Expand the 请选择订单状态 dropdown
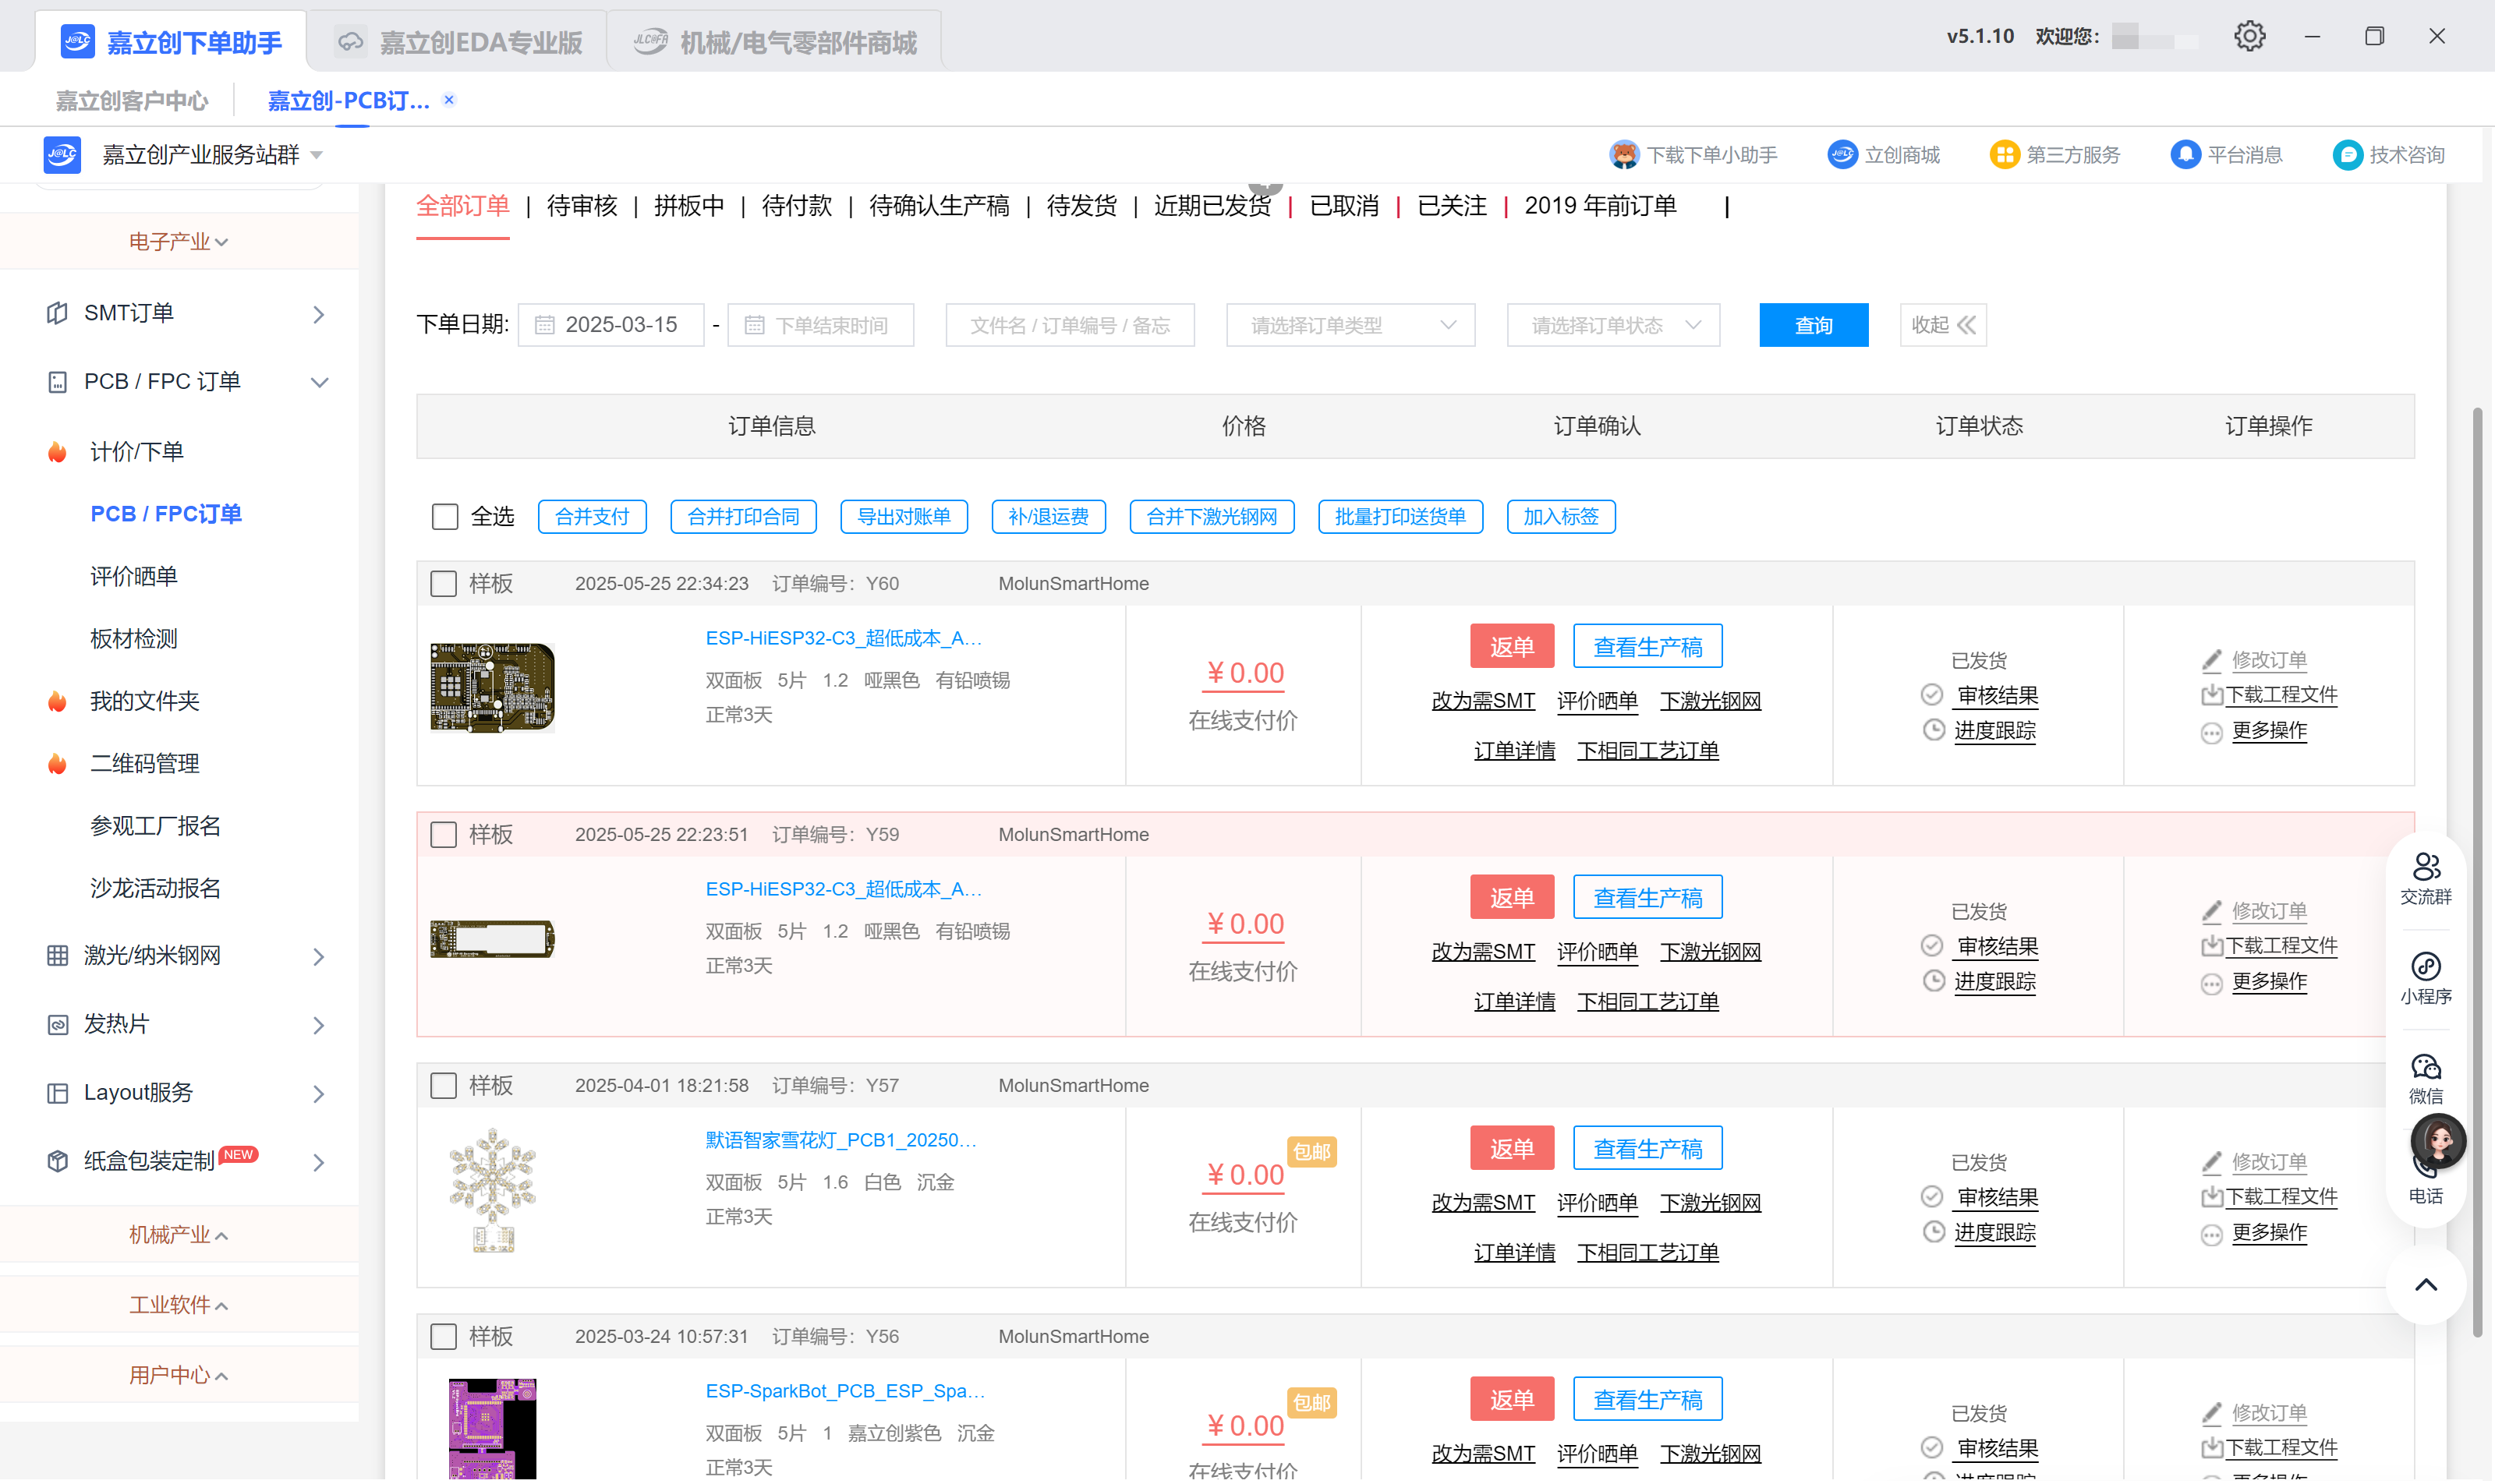Viewport: 2495px width, 1484px height. 1612,325
